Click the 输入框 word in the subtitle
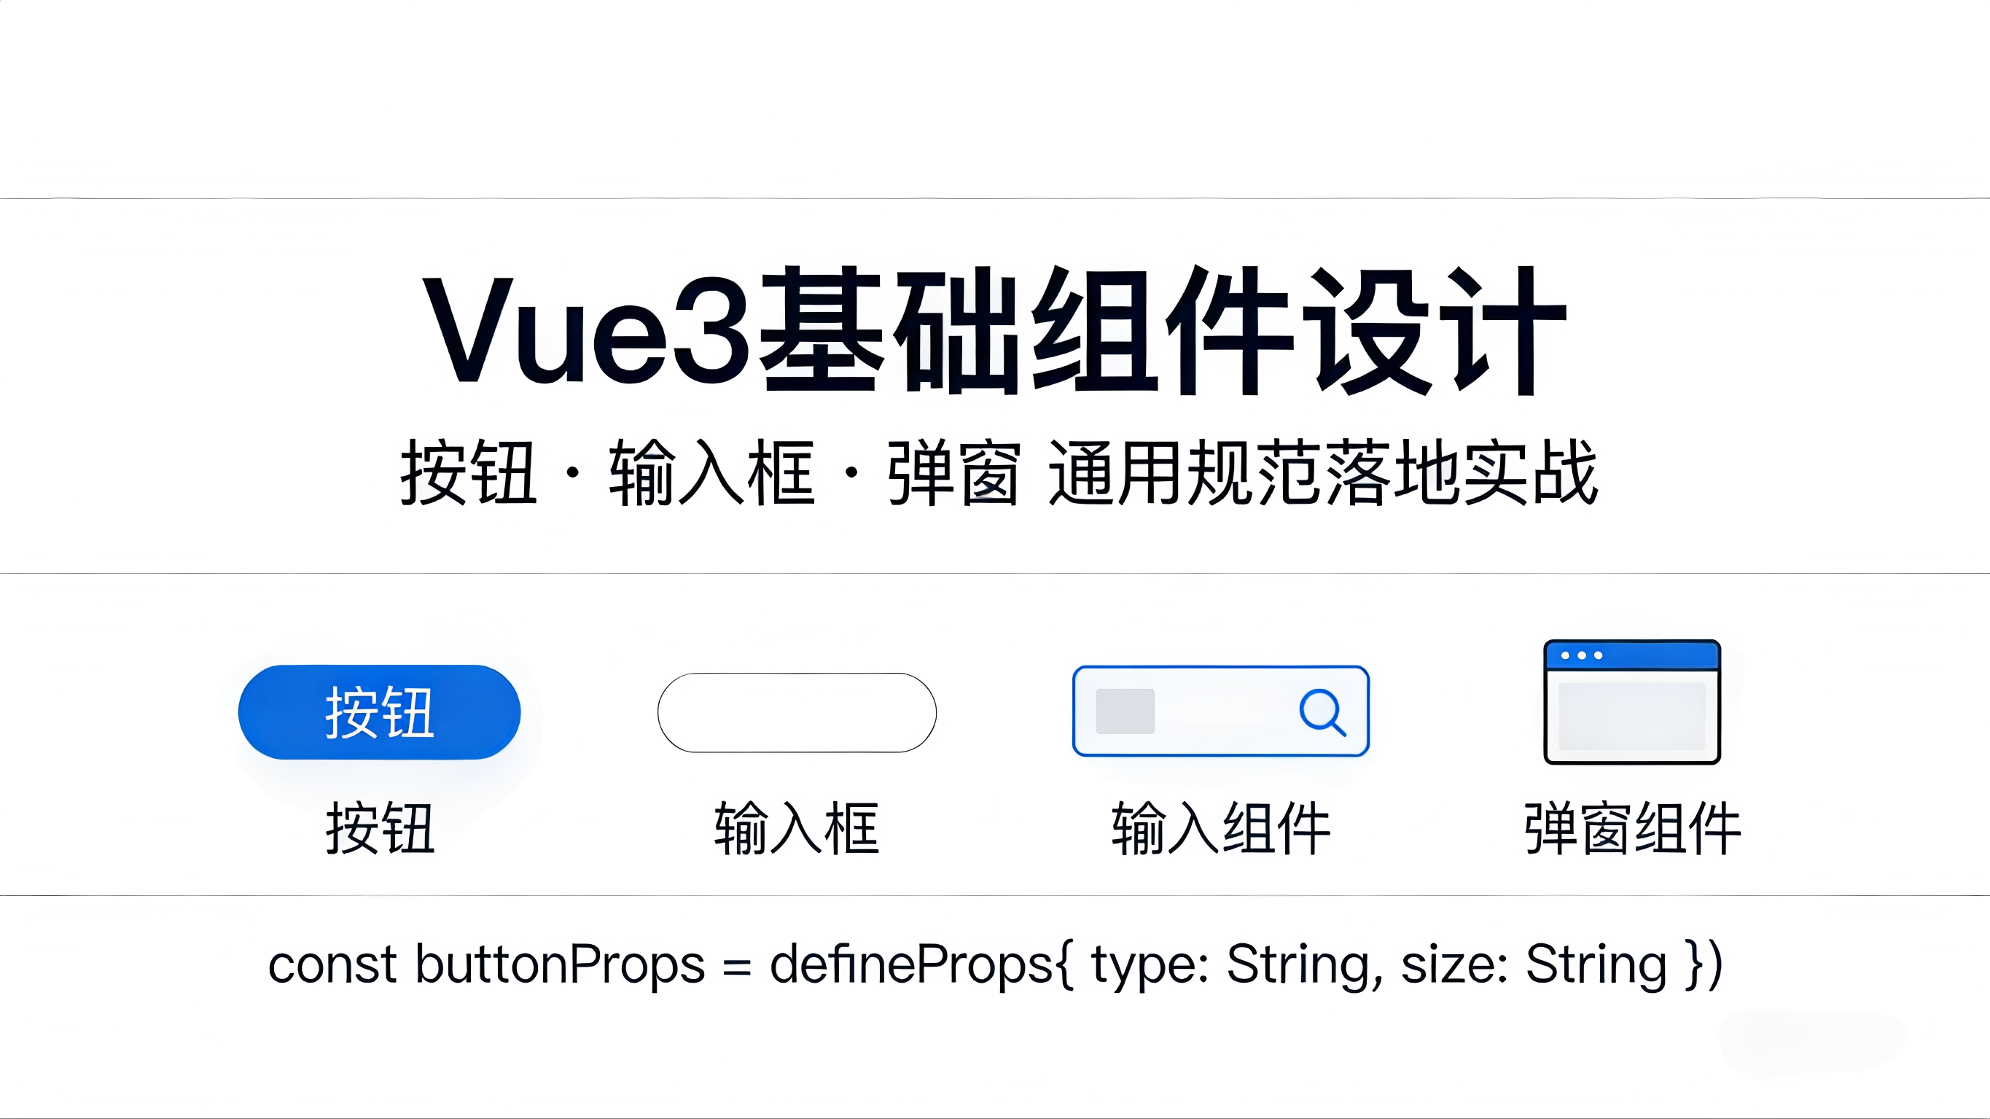Viewport: 1990px width, 1119px height. click(x=711, y=472)
